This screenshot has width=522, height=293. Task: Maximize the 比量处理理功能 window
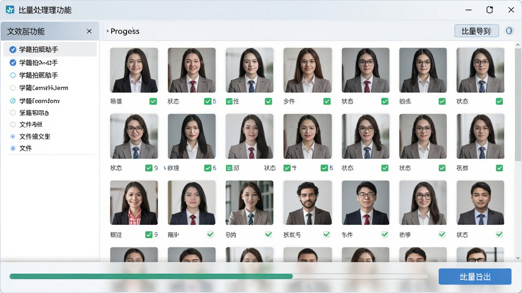tap(489, 10)
